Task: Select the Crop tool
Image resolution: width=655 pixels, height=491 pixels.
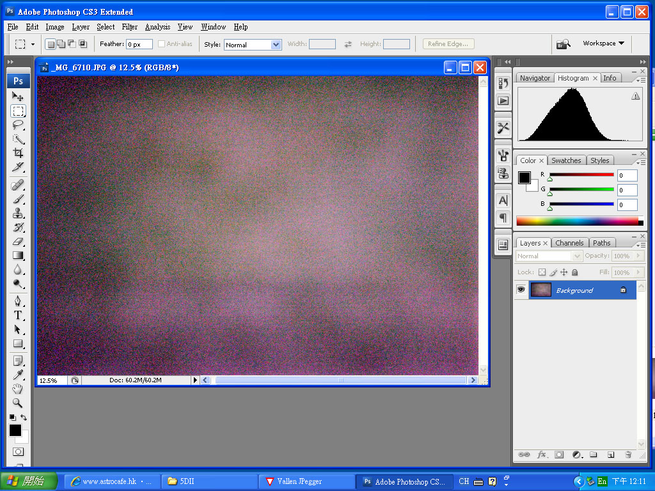Action: (x=18, y=153)
